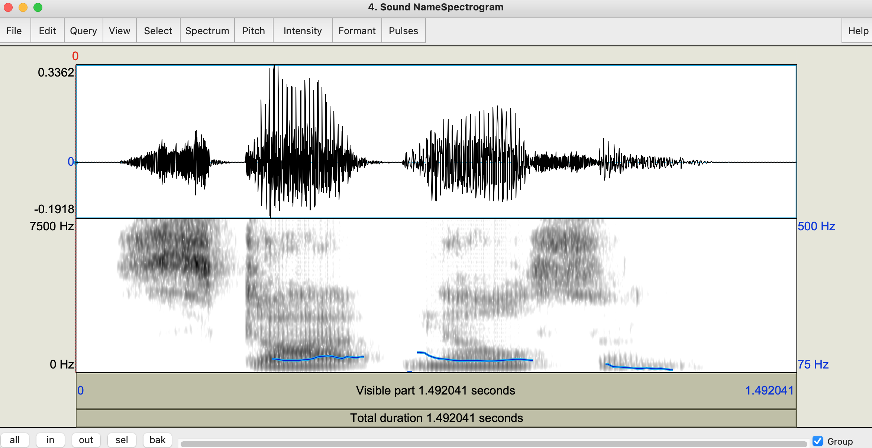
Task: Click the 'sel' zoom button
Action: [x=122, y=440]
